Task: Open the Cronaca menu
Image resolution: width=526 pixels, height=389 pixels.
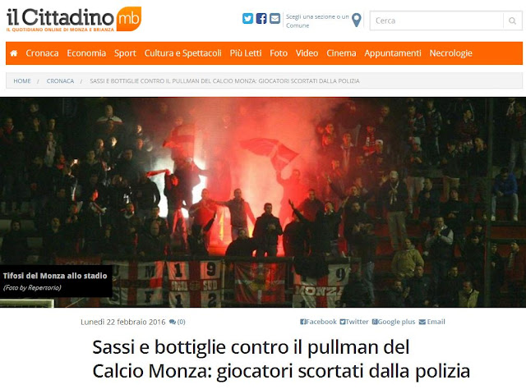Action: tap(42, 53)
